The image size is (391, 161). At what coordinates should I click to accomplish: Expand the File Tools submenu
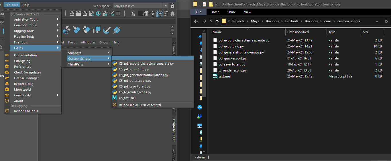(x=35, y=42)
